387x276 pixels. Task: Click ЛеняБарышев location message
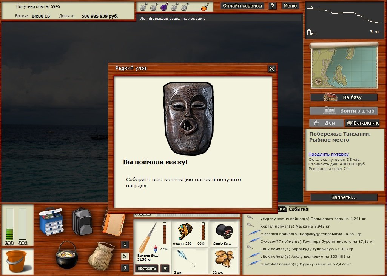173,18
